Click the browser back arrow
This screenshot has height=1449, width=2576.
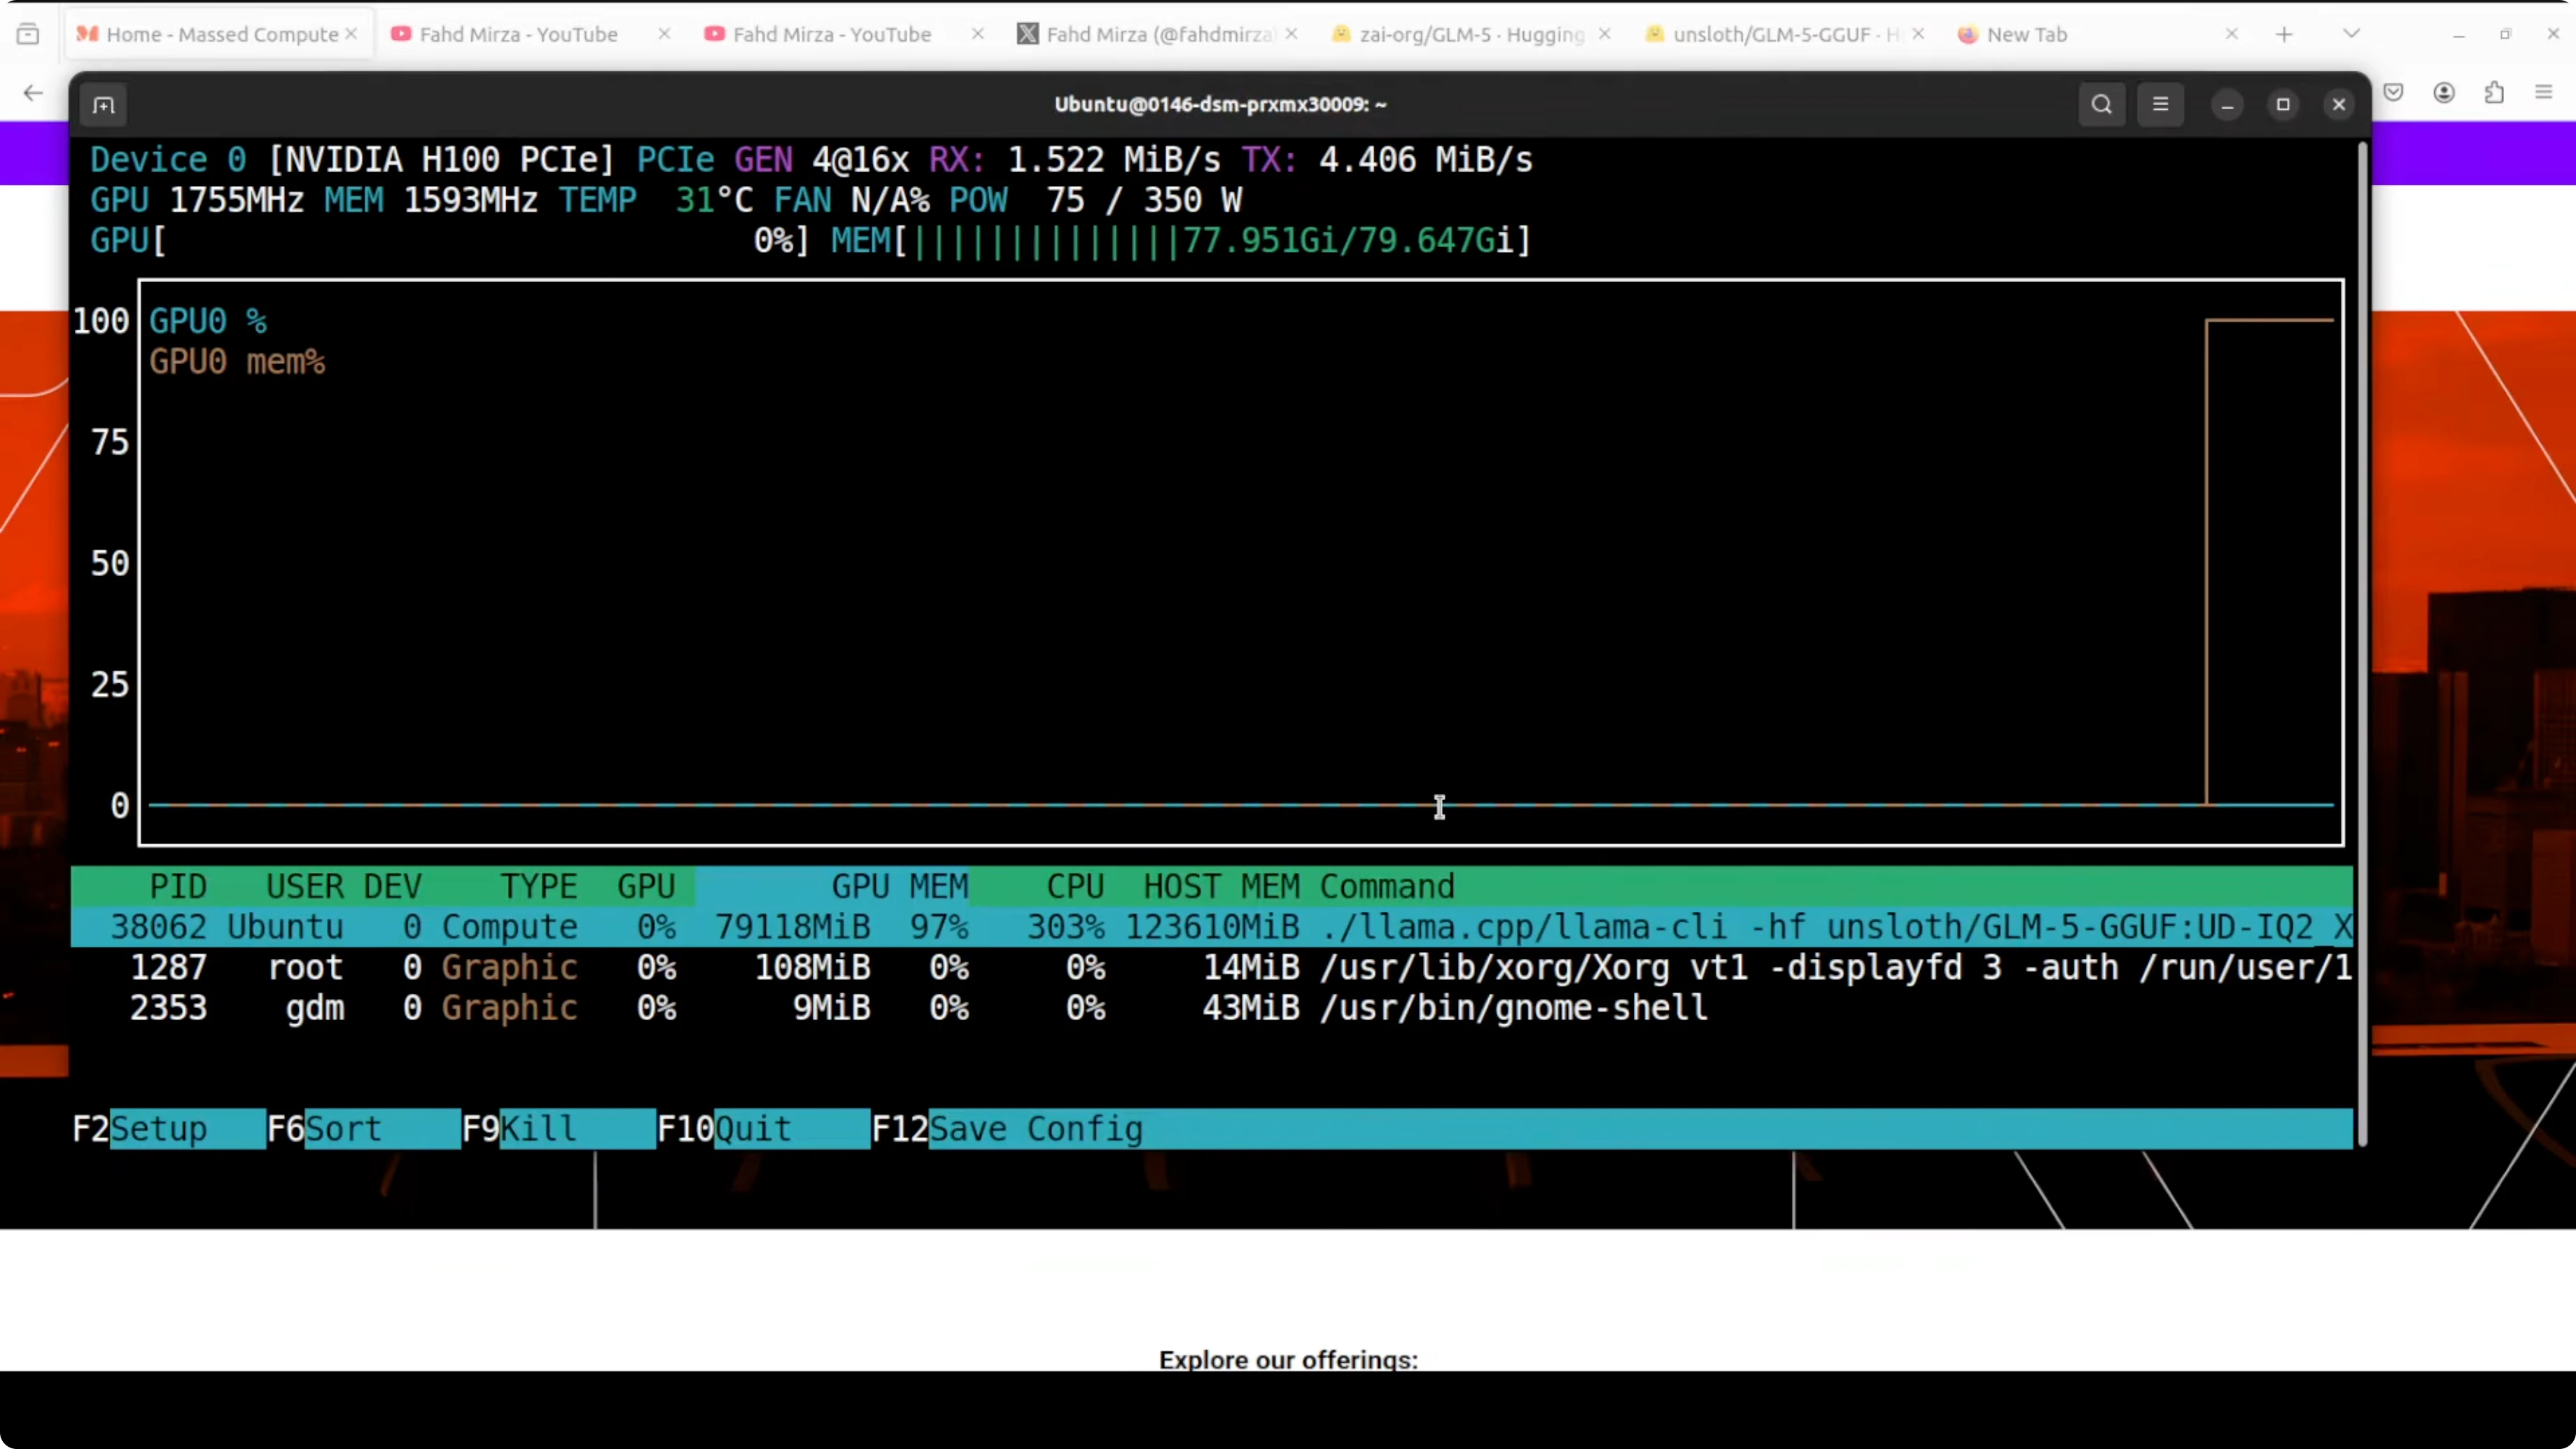(33, 93)
